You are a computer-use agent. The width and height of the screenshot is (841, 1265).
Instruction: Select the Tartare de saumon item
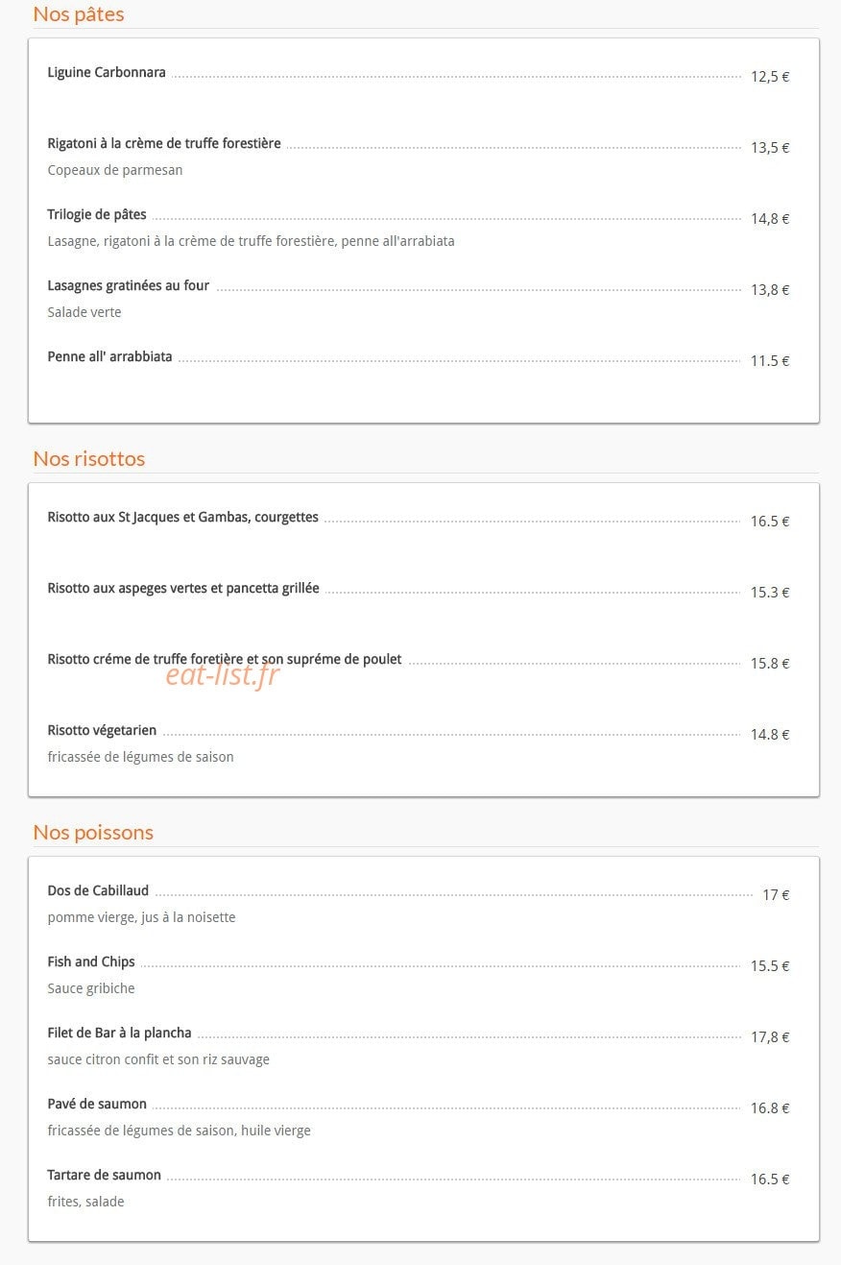point(105,1175)
